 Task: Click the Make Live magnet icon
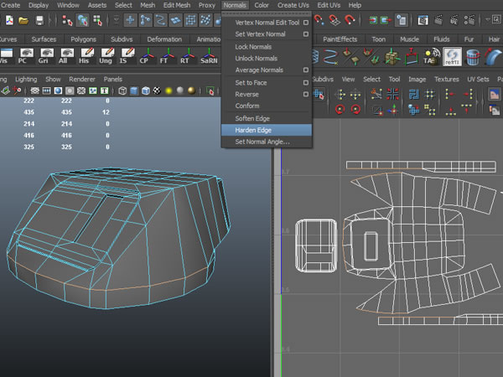coord(350,20)
